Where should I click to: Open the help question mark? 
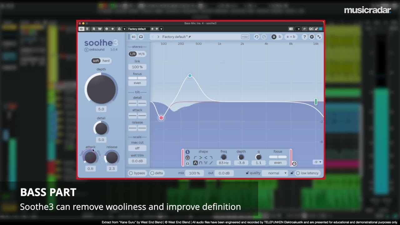pos(304,37)
